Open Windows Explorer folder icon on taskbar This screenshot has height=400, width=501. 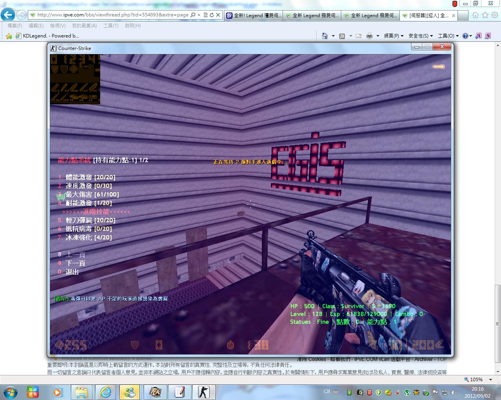(x=81, y=392)
